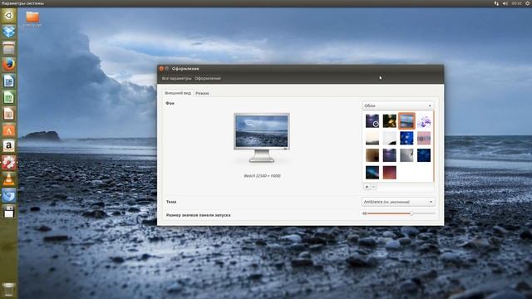Select the maroon red gradient wallpaper
The height and width of the screenshot is (299, 532).
390,173
